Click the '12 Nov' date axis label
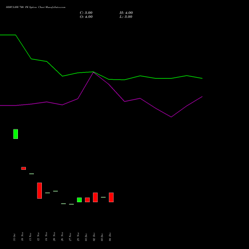Screen dimensions: 249x249 pos(38,237)
